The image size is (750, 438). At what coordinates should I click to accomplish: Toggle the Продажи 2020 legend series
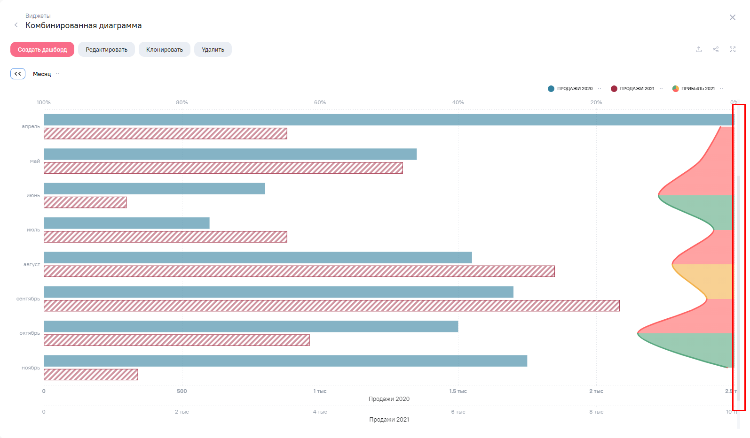point(570,89)
